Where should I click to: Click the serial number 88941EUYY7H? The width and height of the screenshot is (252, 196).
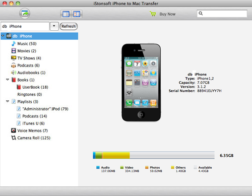point(209,91)
